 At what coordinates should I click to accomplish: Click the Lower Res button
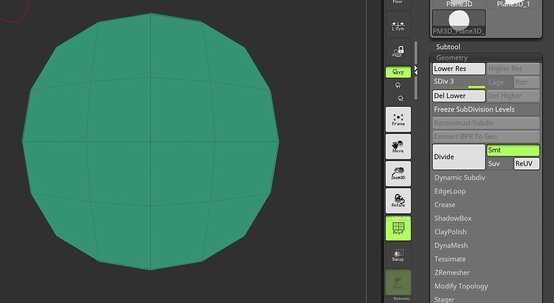coord(459,69)
